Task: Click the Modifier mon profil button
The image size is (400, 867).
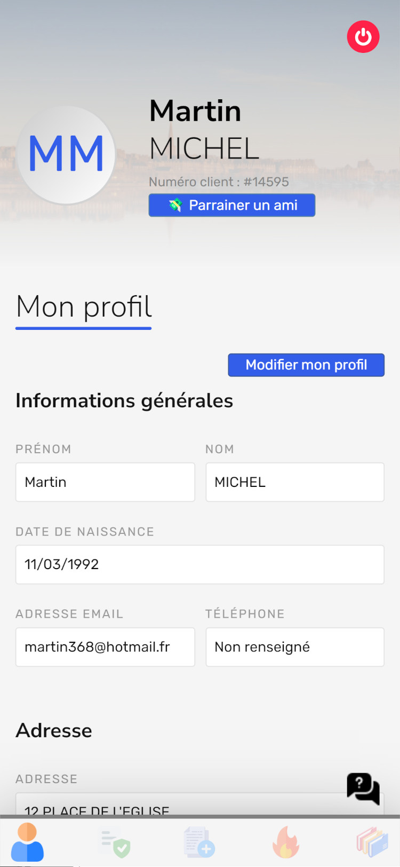Action: pyautogui.click(x=306, y=365)
